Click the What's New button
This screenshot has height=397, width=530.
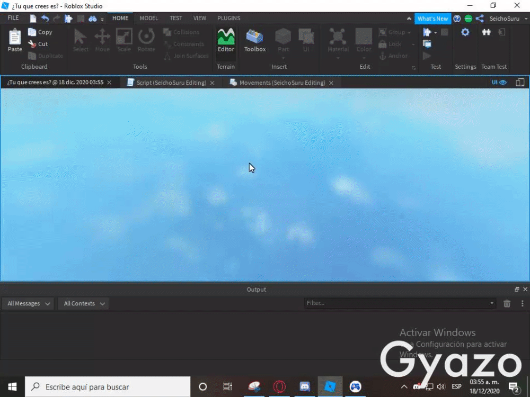[x=432, y=19]
